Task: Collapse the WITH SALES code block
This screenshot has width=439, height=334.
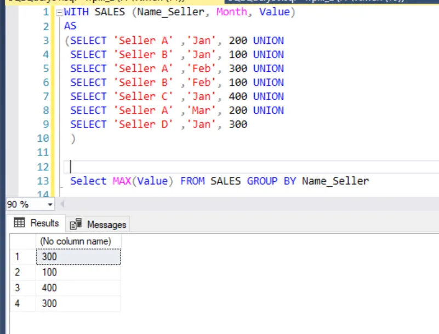Action: [x=59, y=13]
